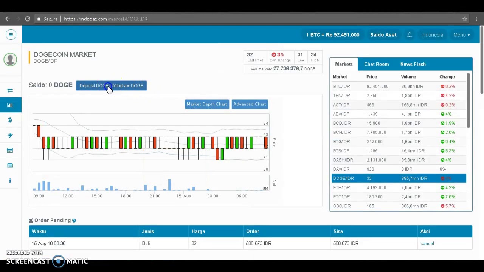The image size is (484, 272).
Task: Open the user profile avatar
Action: coord(10,60)
